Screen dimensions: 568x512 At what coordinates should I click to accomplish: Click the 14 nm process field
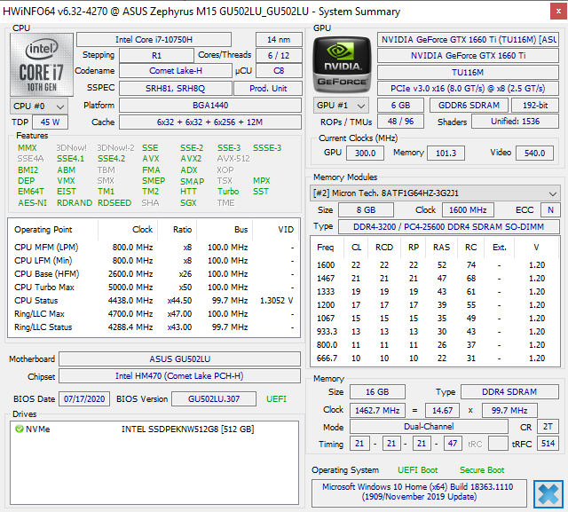[279, 39]
